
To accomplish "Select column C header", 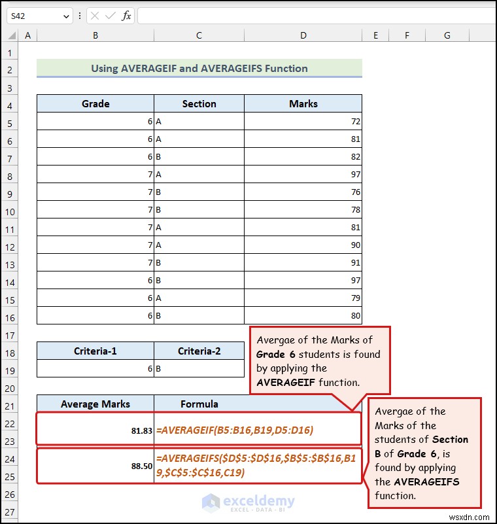I will pos(199,35).
